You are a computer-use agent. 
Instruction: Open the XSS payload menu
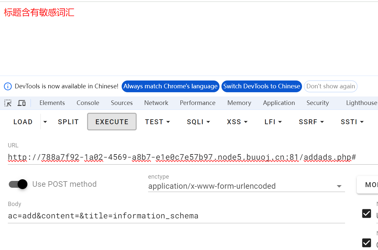(x=237, y=122)
